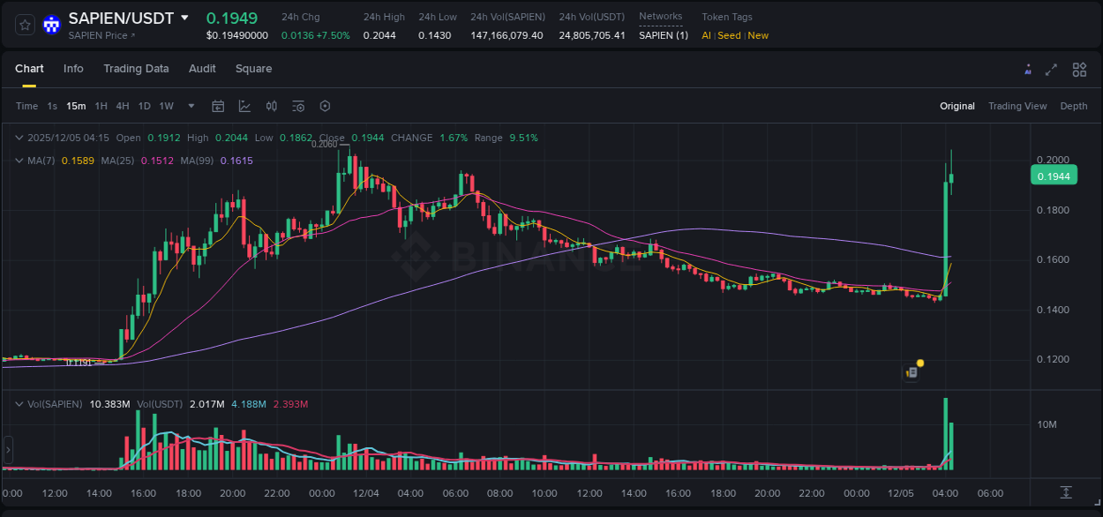Open the chart style icon
This screenshot has width=1103, height=517.
pyautogui.click(x=244, y=106)
